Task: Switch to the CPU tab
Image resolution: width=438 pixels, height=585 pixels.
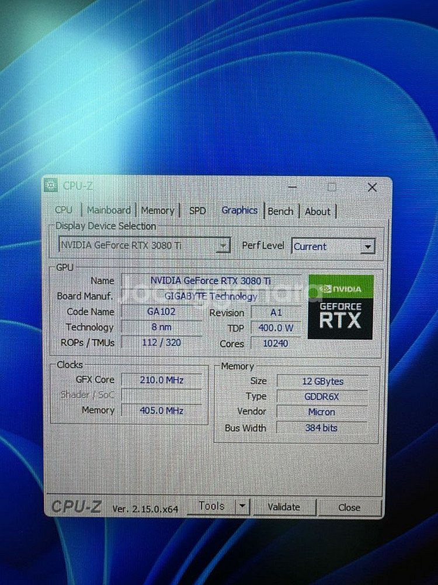Action: pos(64,210)
